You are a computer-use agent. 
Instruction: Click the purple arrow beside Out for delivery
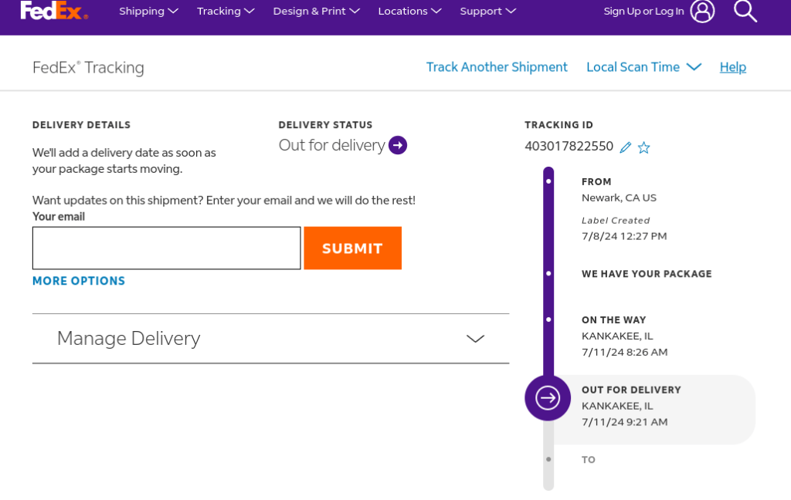coord(398,145)
